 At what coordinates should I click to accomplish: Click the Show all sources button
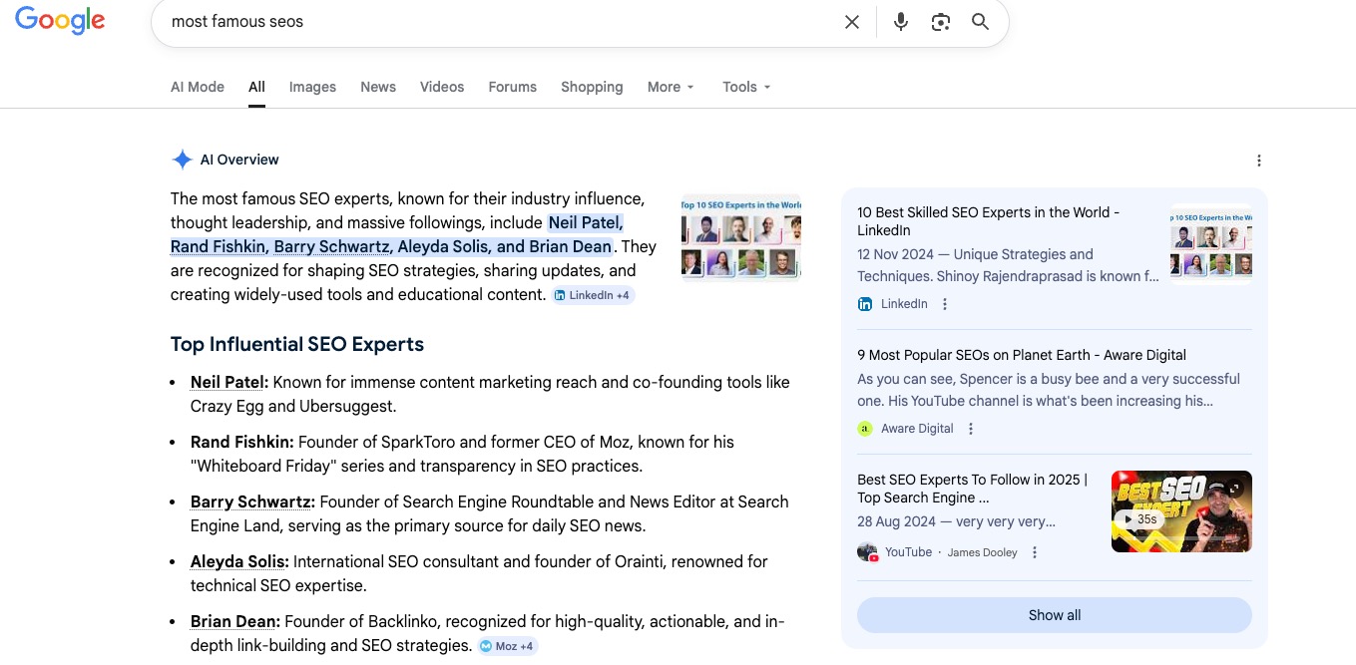[1054, 615]
